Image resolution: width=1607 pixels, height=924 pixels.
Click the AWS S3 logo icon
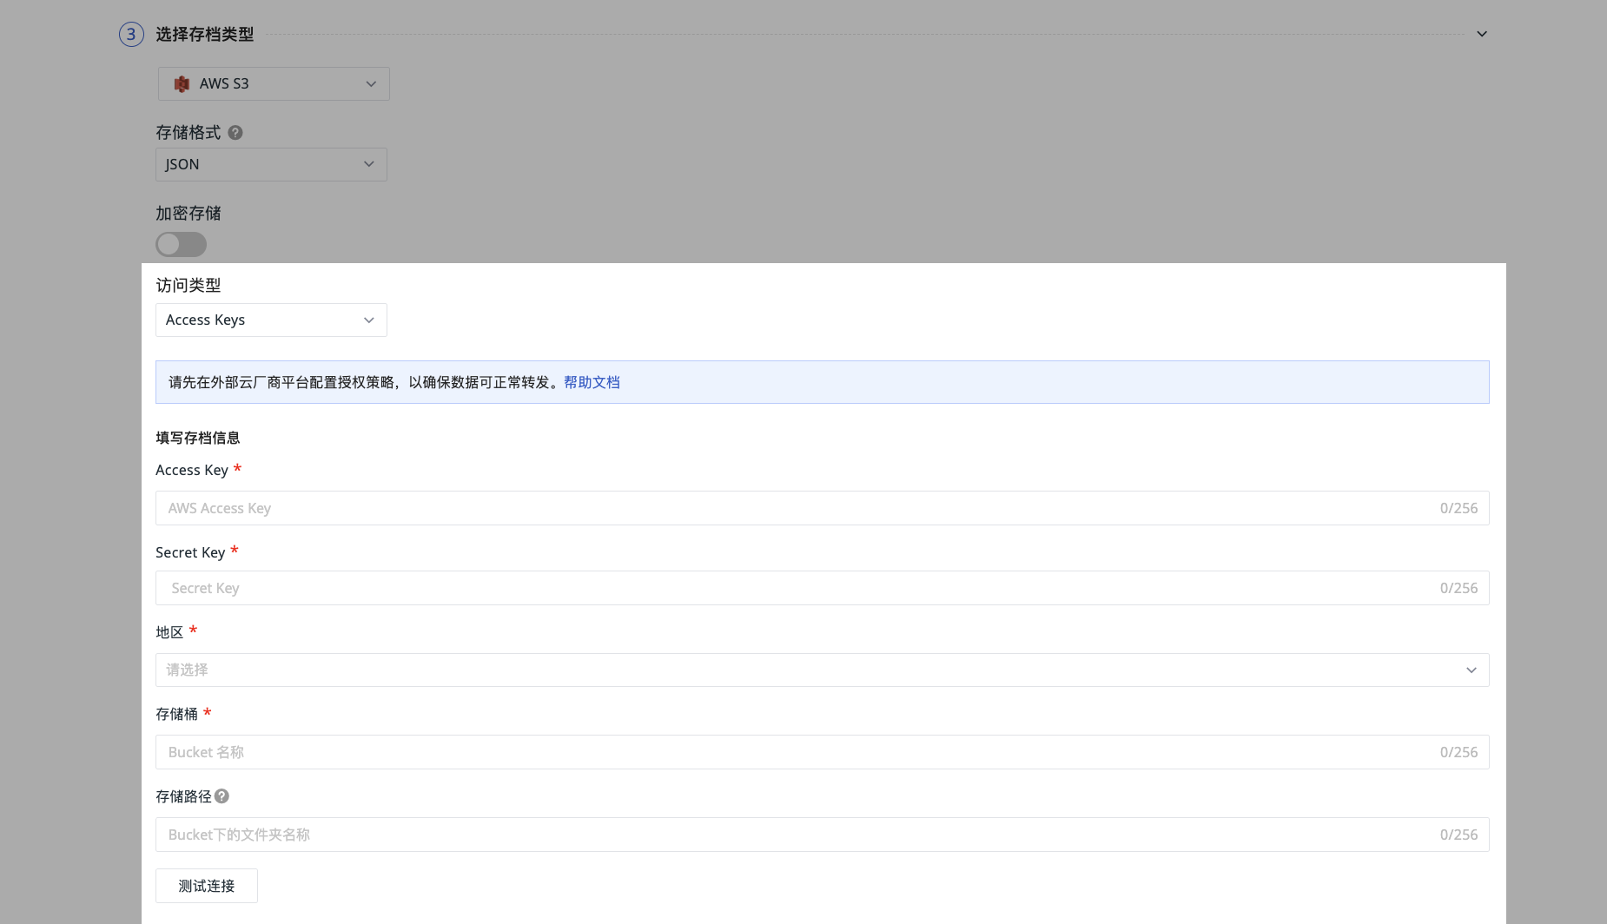tap(182, 84)
